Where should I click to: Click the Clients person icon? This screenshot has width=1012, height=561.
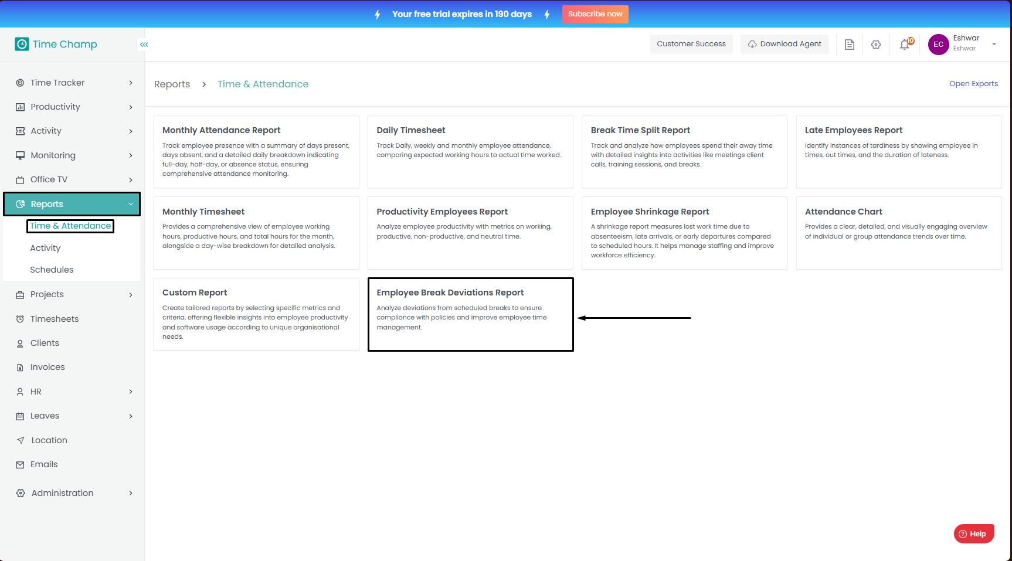click(x=20, y=344)
